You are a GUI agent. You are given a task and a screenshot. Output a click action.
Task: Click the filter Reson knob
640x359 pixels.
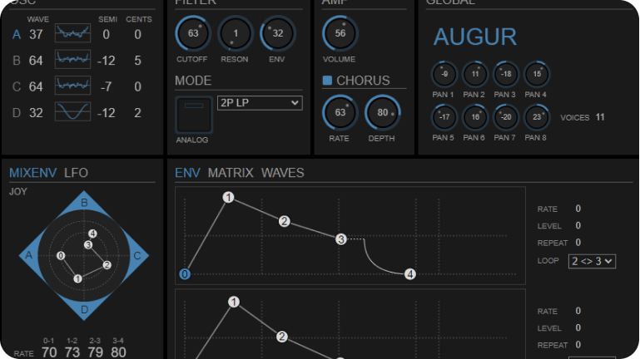tap(236, 34)
